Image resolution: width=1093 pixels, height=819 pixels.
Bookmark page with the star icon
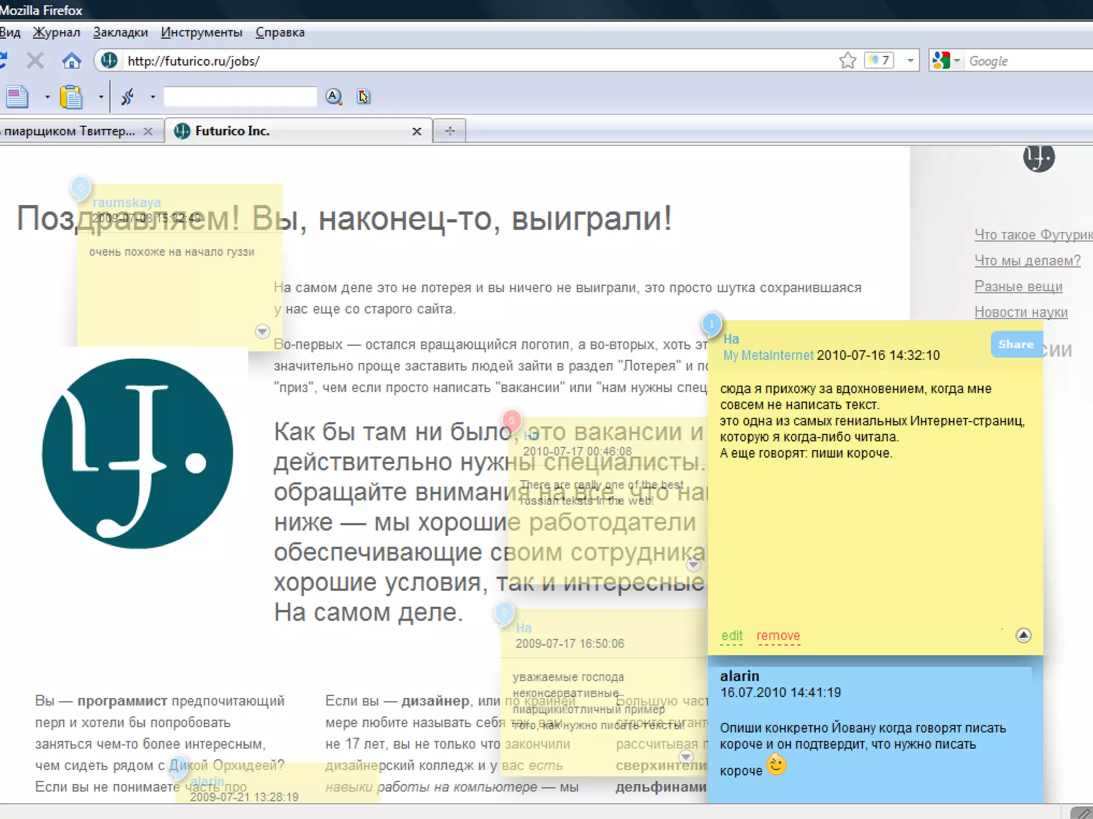847,61
